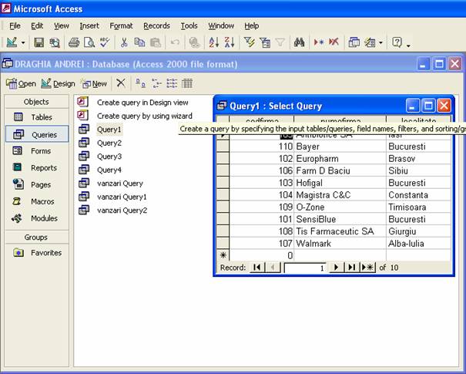Go to the next record navigation button

pyautogui.click(x=335, y=268)
